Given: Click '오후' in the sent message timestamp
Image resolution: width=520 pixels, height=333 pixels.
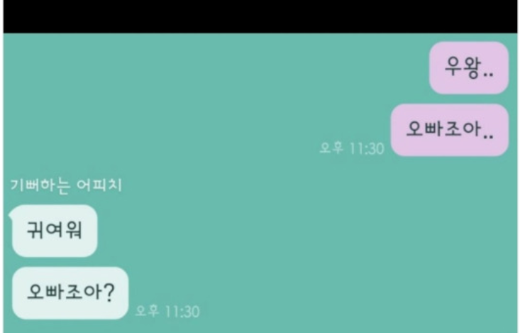Looking at the screenshot, I should (x=331, y=148).
